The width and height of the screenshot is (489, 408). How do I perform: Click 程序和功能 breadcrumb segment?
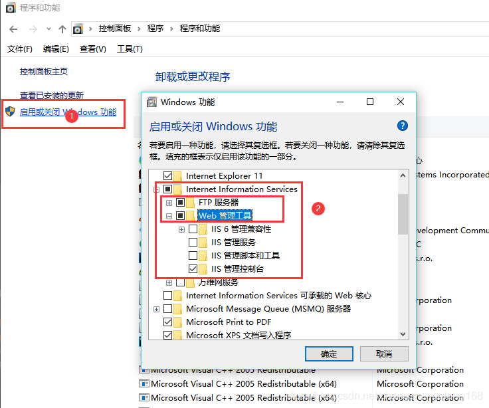[x=199, y=29]
